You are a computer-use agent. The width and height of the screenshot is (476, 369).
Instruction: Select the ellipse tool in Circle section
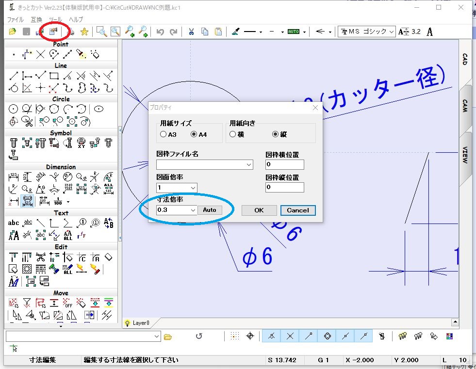(x=98, y=109)
